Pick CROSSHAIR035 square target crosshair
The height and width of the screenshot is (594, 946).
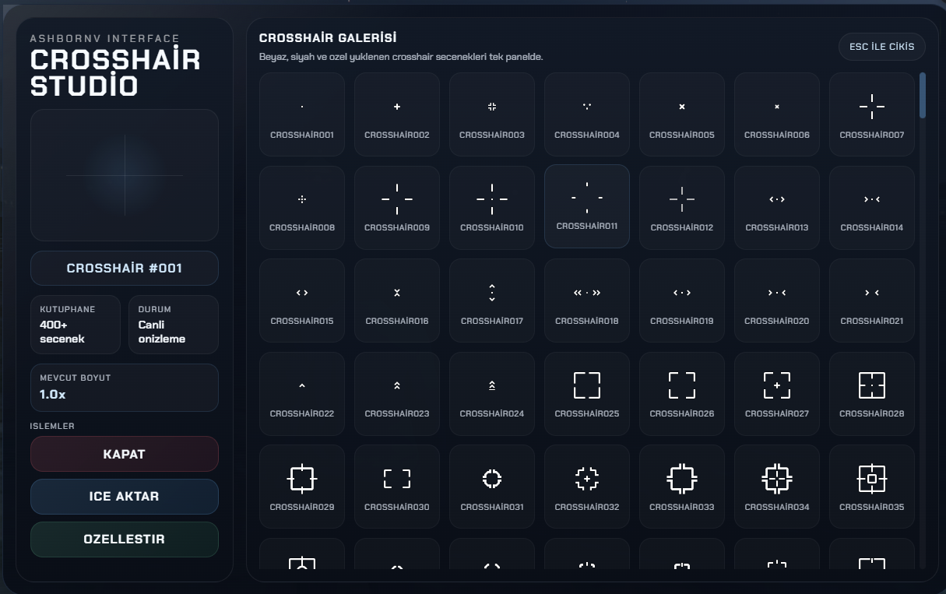tap(872, 487)
